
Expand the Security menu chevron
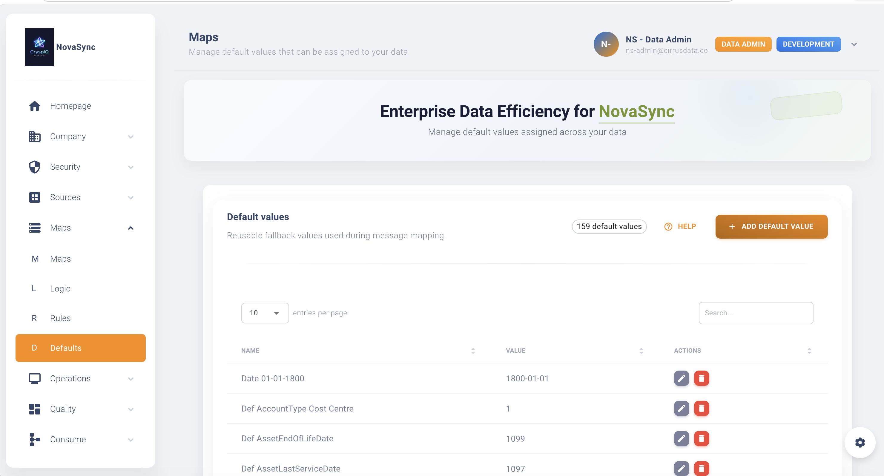tap(131, 168)
